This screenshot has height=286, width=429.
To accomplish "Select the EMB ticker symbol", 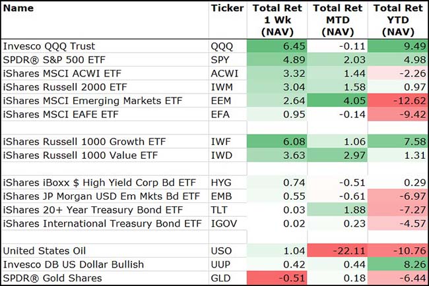I will (222, 196).
